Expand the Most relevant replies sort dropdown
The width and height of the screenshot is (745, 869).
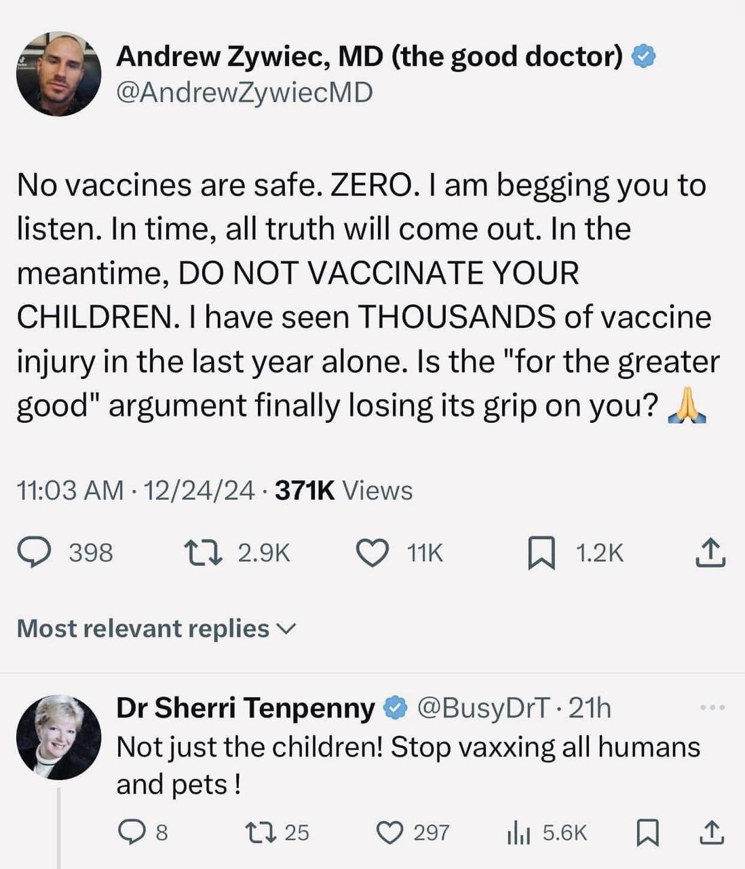point(156,629)
